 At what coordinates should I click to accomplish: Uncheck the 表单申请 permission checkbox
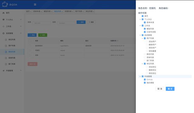coord(145,22)
